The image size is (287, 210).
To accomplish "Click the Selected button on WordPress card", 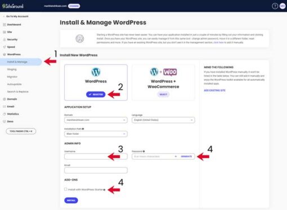I will click(96, 94).
